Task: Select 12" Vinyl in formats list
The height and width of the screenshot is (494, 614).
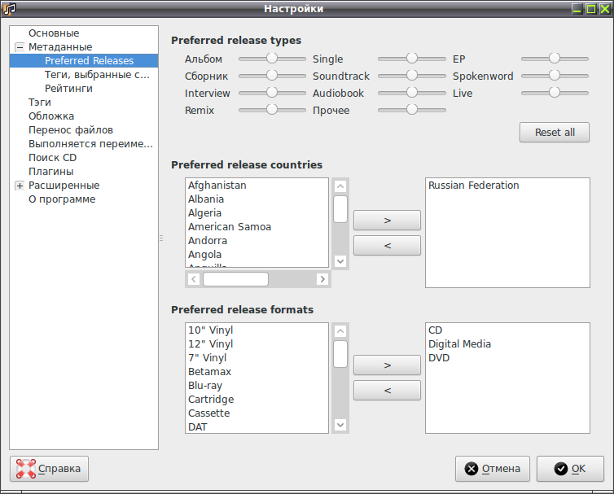Action: point(257,344)
